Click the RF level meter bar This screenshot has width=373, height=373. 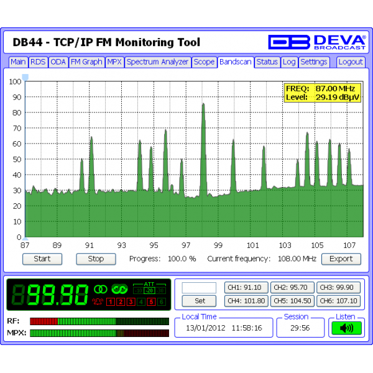coord(99,321)
